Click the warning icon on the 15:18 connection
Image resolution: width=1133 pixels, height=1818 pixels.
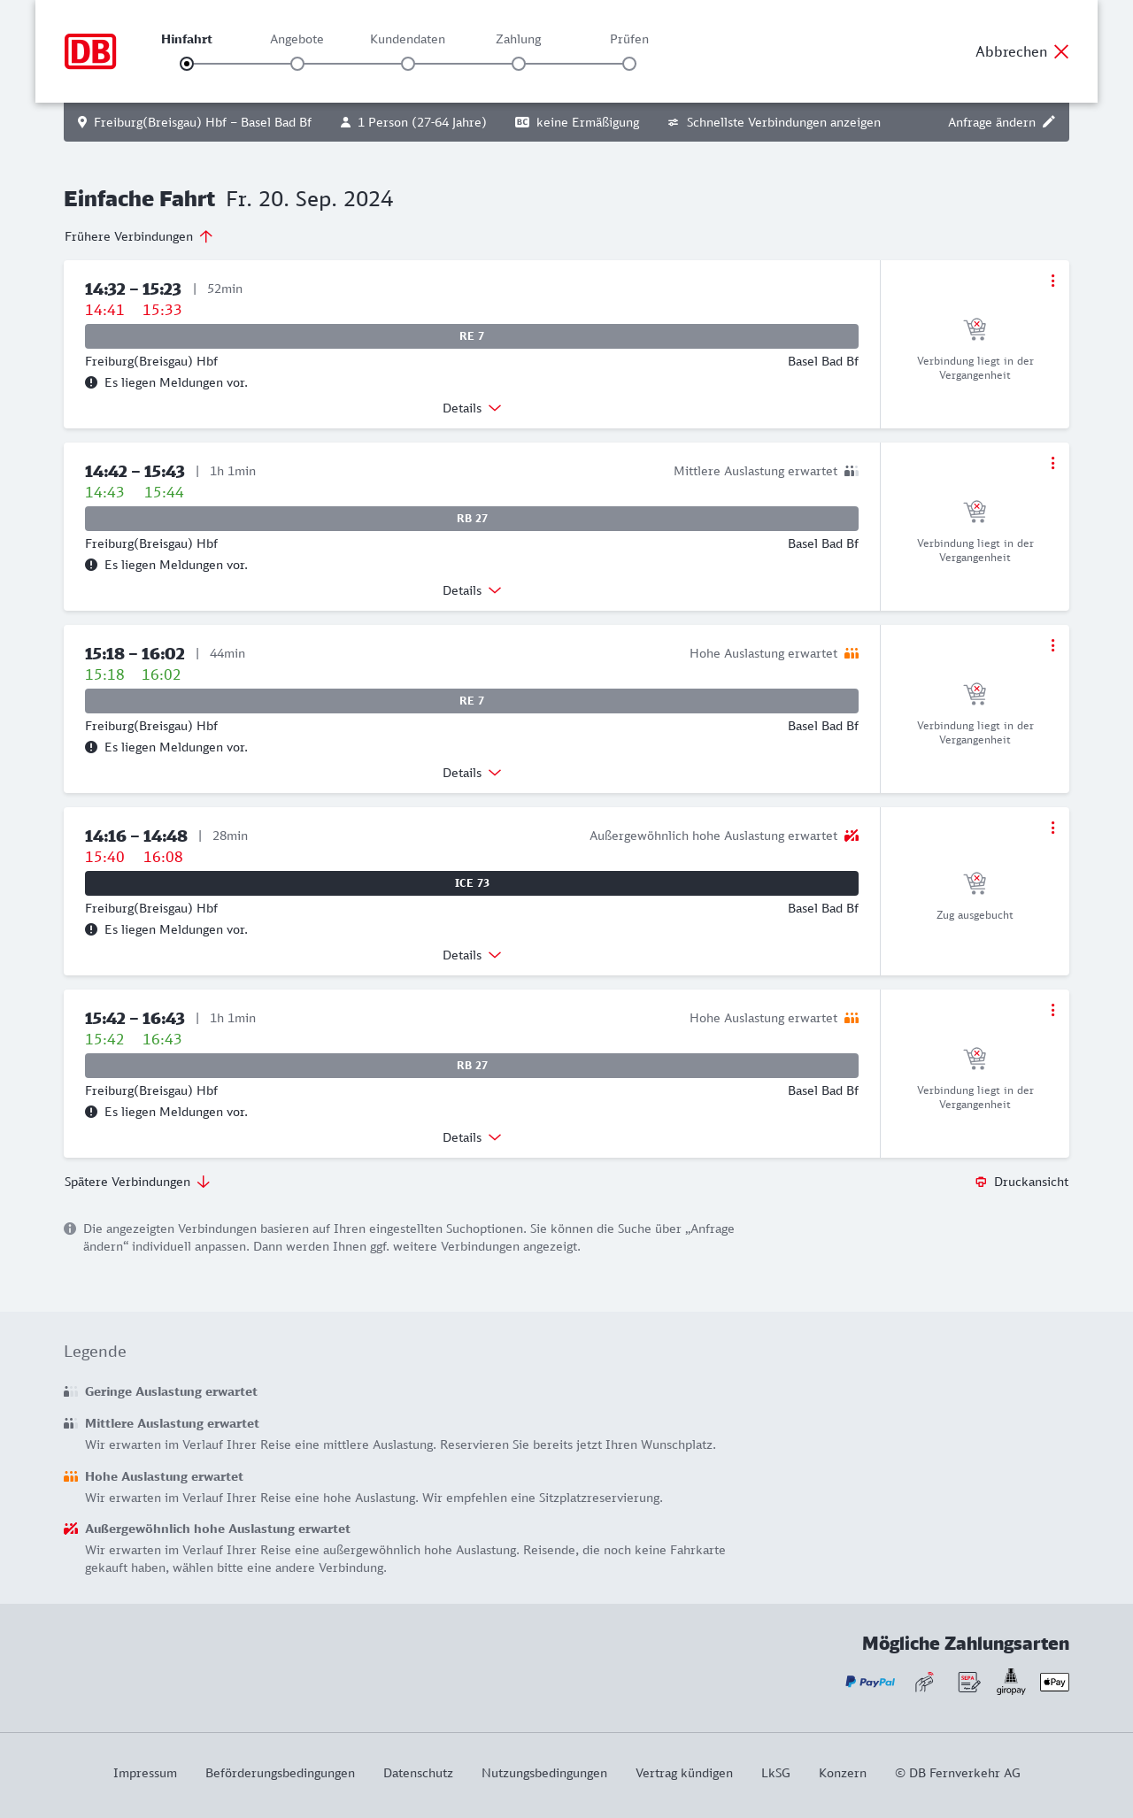tap(91, 747)
